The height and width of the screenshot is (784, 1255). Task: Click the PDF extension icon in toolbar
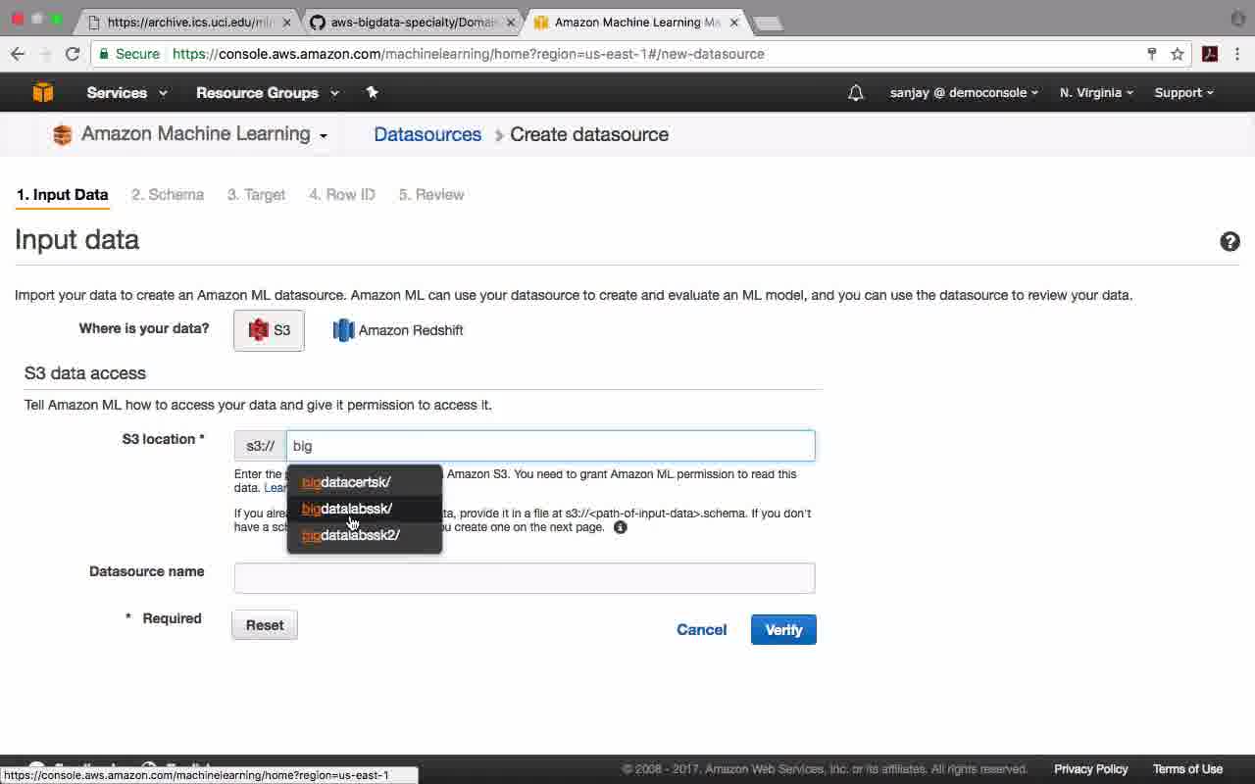pyautogui.click(x=1210, y=54)
